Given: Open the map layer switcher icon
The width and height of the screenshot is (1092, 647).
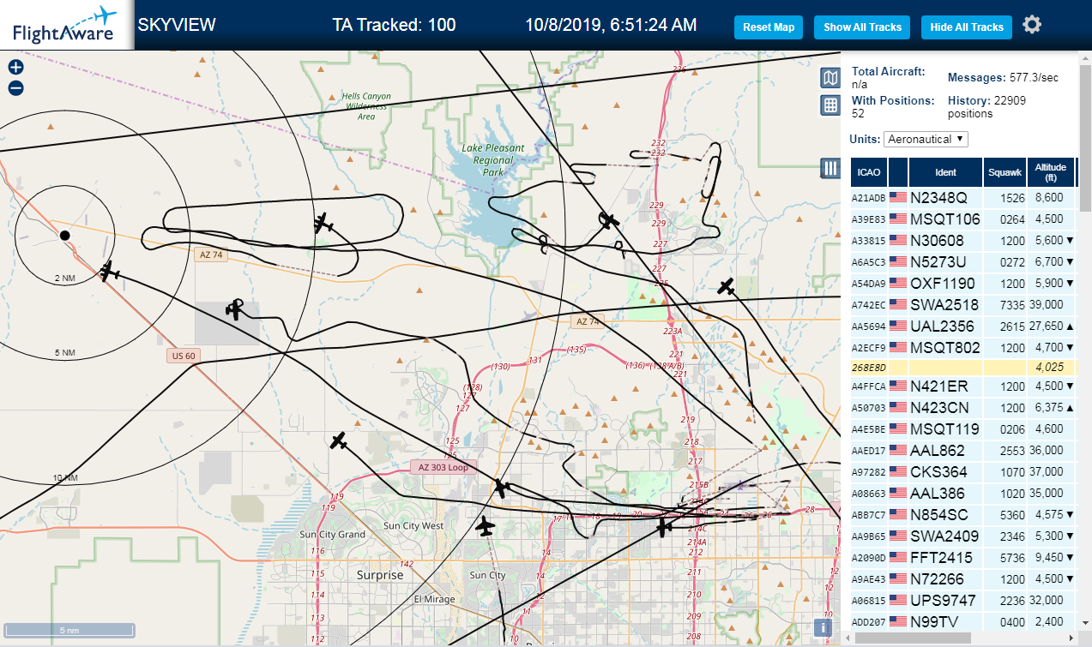Looking at the screenshot, I should pos(830,79).
